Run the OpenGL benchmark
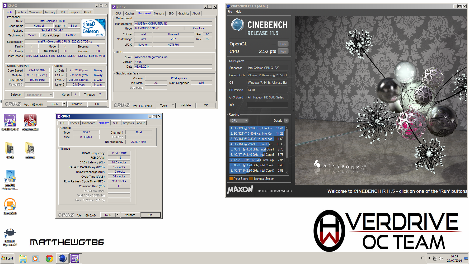 click(283, 44)
